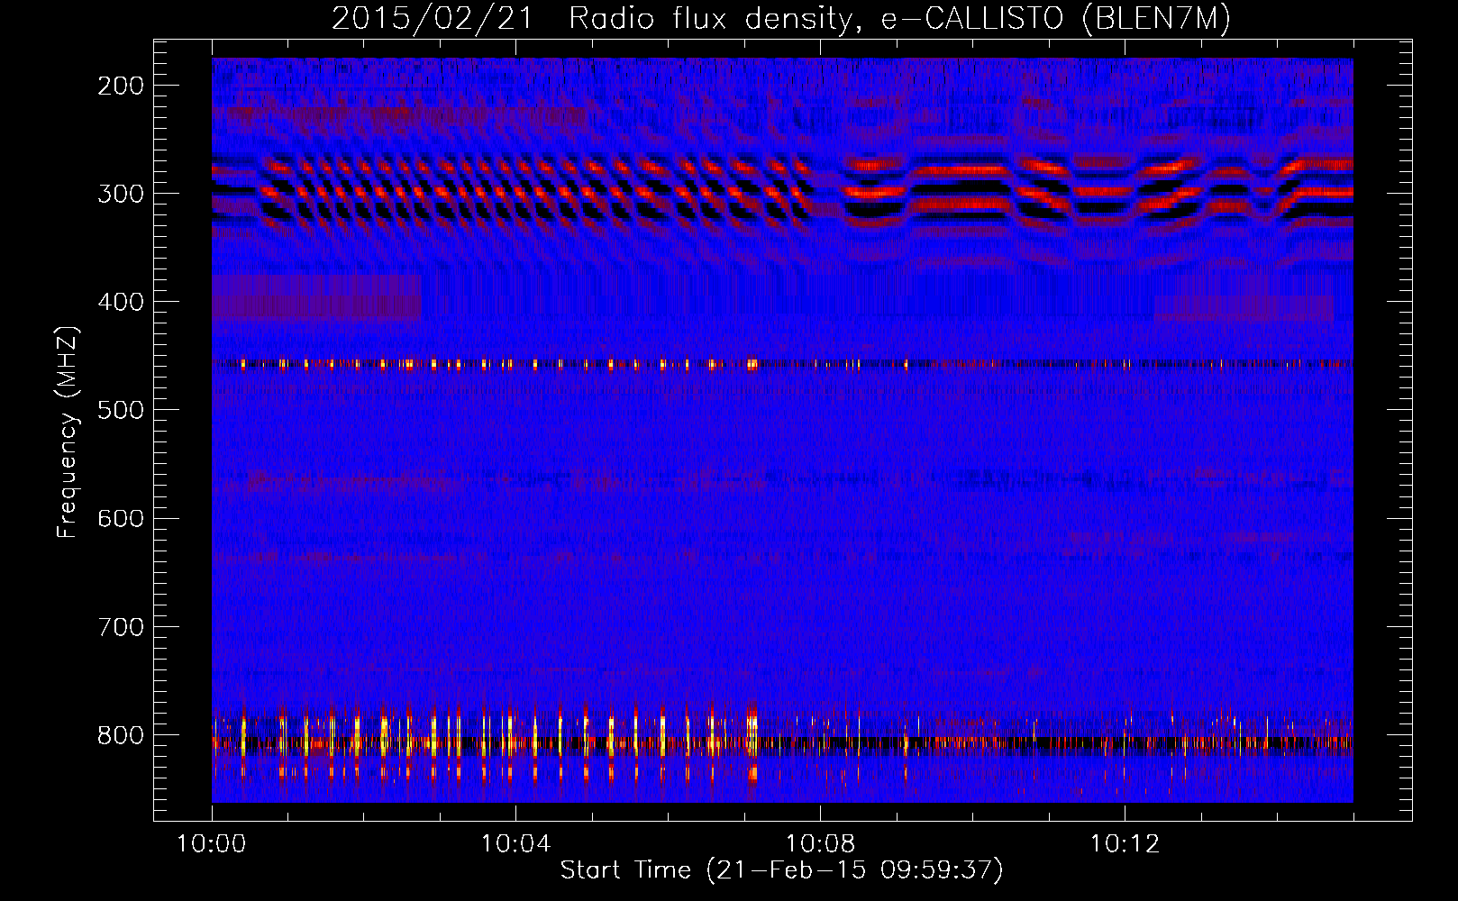The width and height of the screenshot is (1458, 901).
Task: Click the 10:12 time tick label
Action: 1125,844
